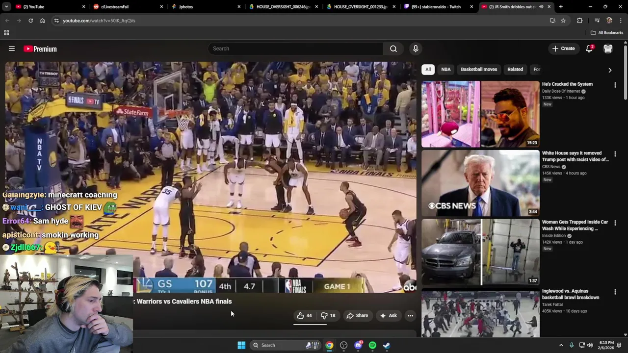Open the CBS News Trump thumbnail
Viewport: 628px width, 353px height.
click(x=480, y=183)
